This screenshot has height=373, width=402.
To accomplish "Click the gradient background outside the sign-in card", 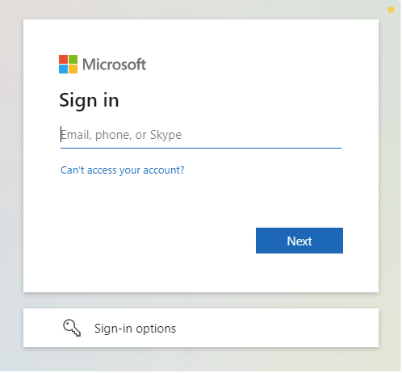I will tap(11, 188).
